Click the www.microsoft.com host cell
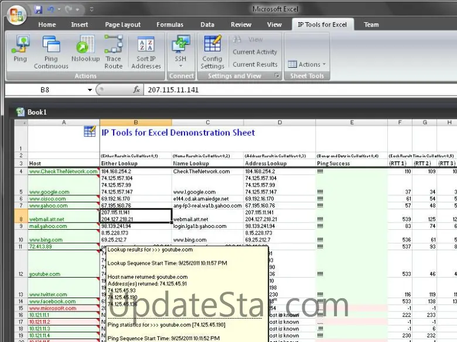Screen dimensions: 457x342 (63, 308)
